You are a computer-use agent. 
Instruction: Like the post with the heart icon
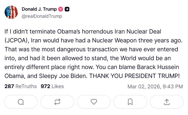pos(94,102)
